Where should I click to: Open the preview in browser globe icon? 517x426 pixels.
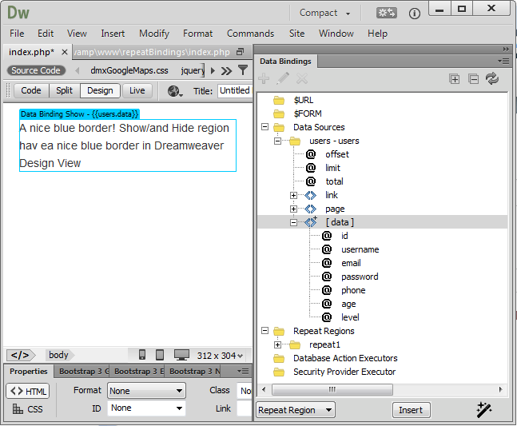click(x=175, y=91)
